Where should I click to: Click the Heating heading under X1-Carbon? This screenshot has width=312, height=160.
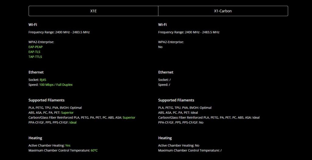point(165,138)
